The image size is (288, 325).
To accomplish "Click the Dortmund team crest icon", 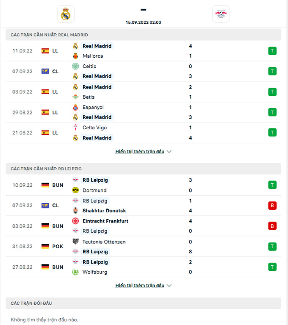I will [75, 190].
